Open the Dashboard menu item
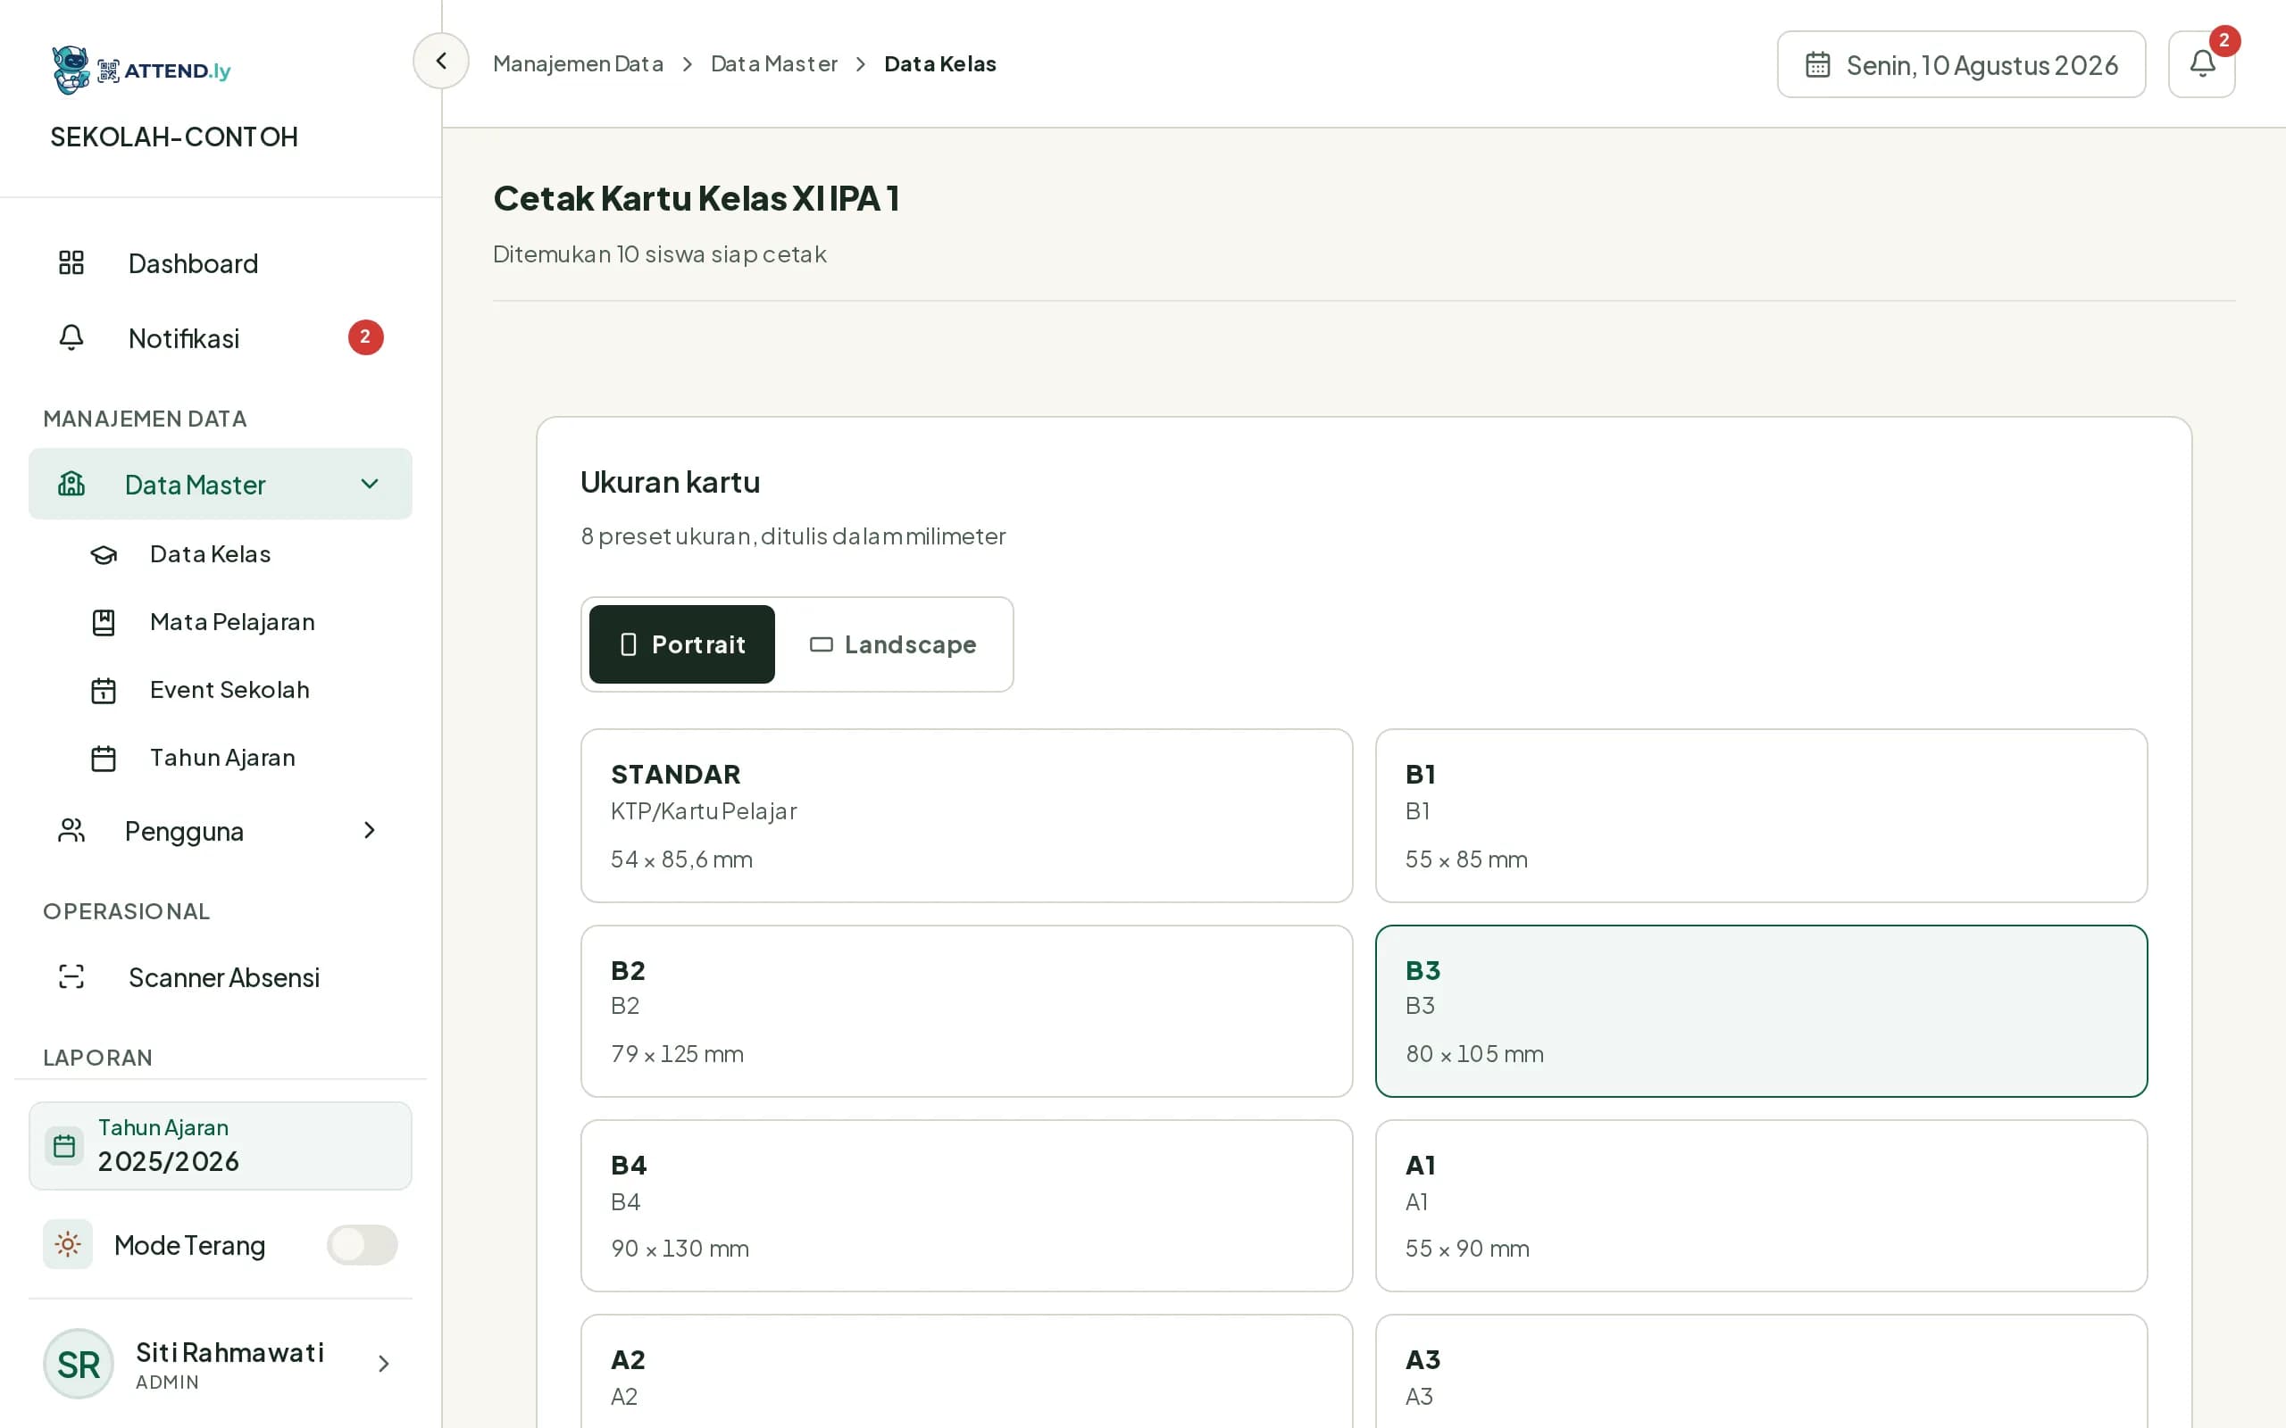The width and height of the screenshot is (2286, 1428). [220, 262]
